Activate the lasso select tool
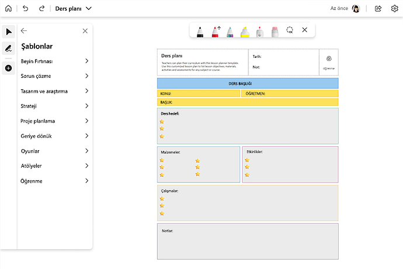 click(290, 30)
